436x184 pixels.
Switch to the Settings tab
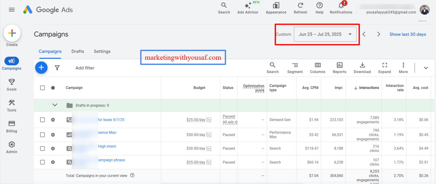(x=102, y=51)
